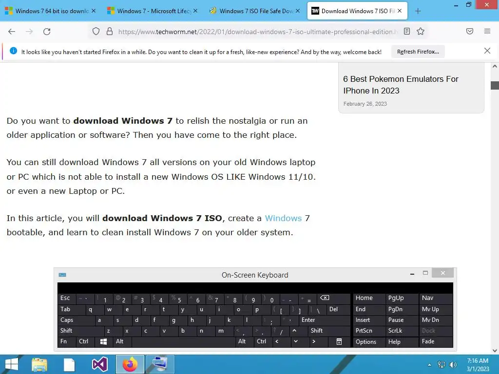Launch Visual Studio from the taskbar

coord(99,364)
